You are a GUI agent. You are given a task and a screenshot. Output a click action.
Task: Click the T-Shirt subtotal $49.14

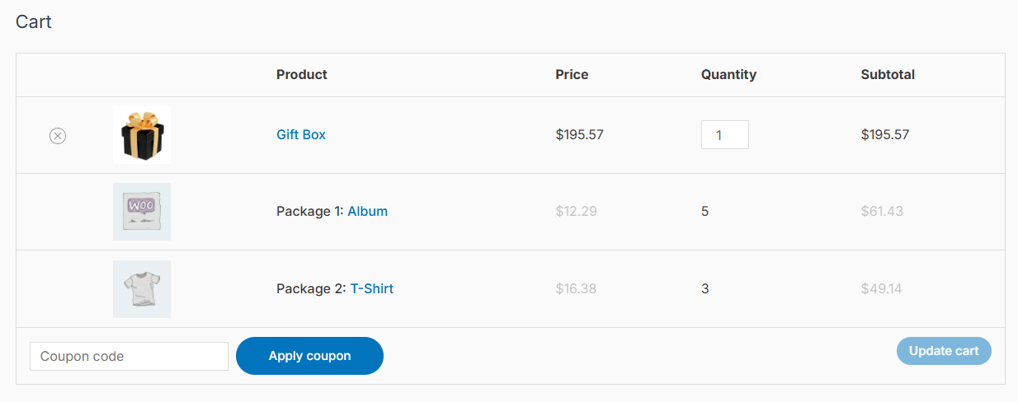(882, 288)
